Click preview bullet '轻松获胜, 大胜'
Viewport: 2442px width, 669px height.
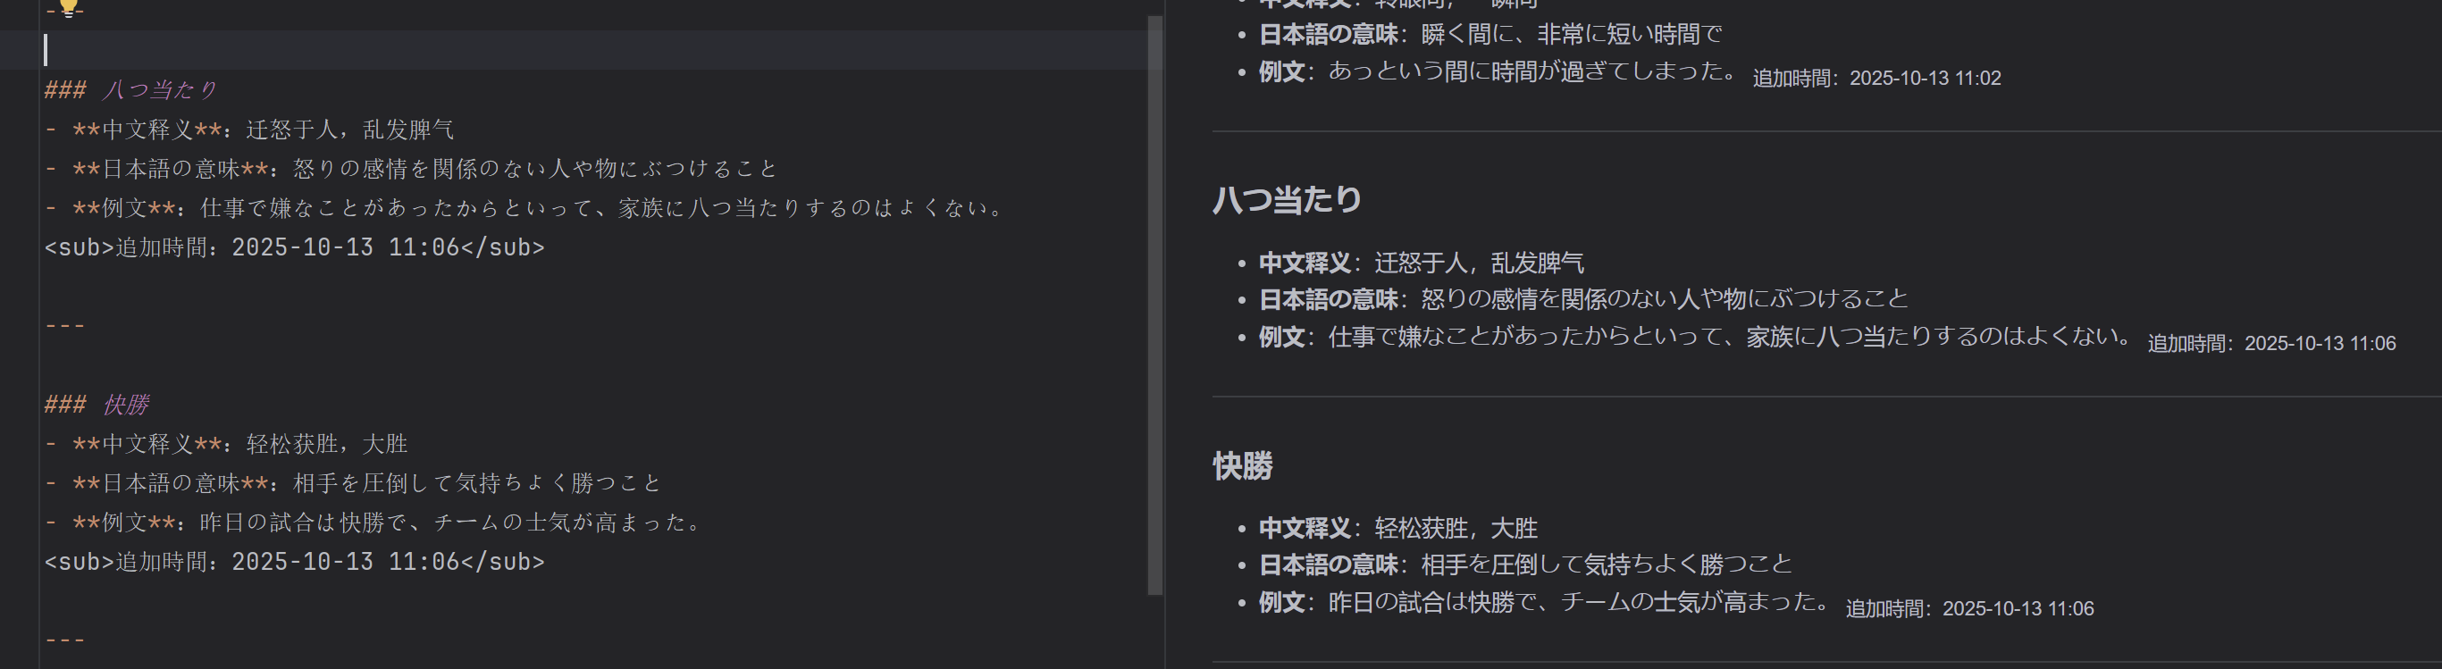click(x=1456, y=528)
